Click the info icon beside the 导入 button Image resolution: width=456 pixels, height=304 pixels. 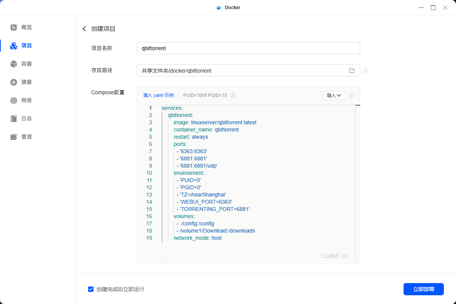click(351, 96)
